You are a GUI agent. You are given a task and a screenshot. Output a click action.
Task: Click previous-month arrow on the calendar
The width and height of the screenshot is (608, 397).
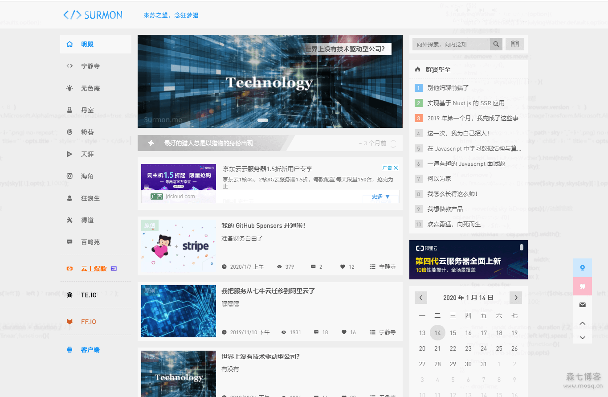pyautogui.click(x=421, y=297)
